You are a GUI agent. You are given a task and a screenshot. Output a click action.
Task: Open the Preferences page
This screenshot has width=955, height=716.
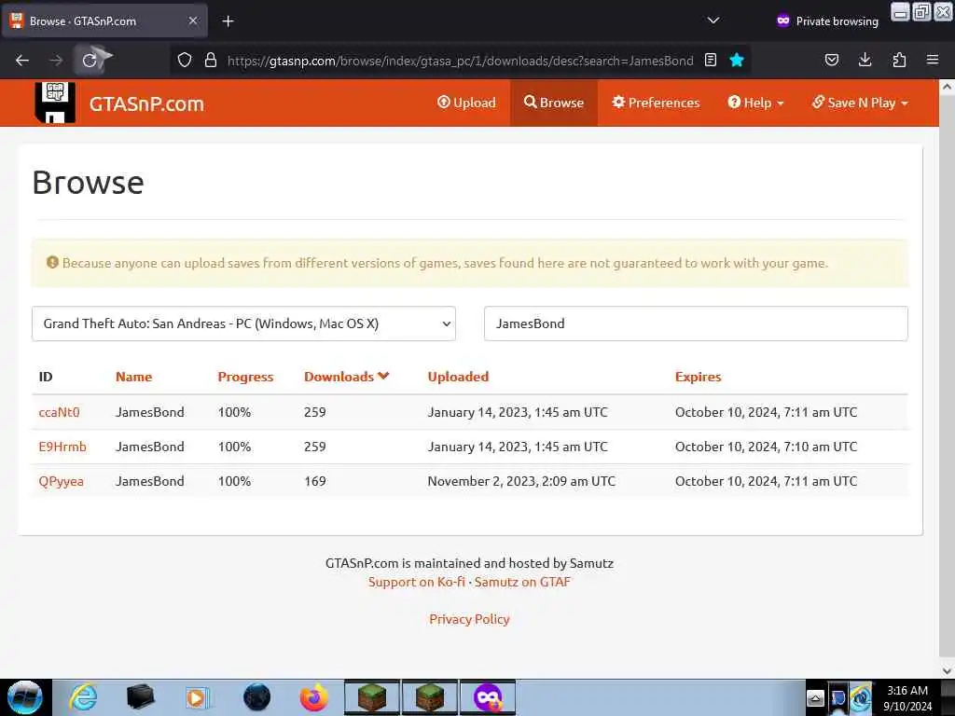click(656, 103)
